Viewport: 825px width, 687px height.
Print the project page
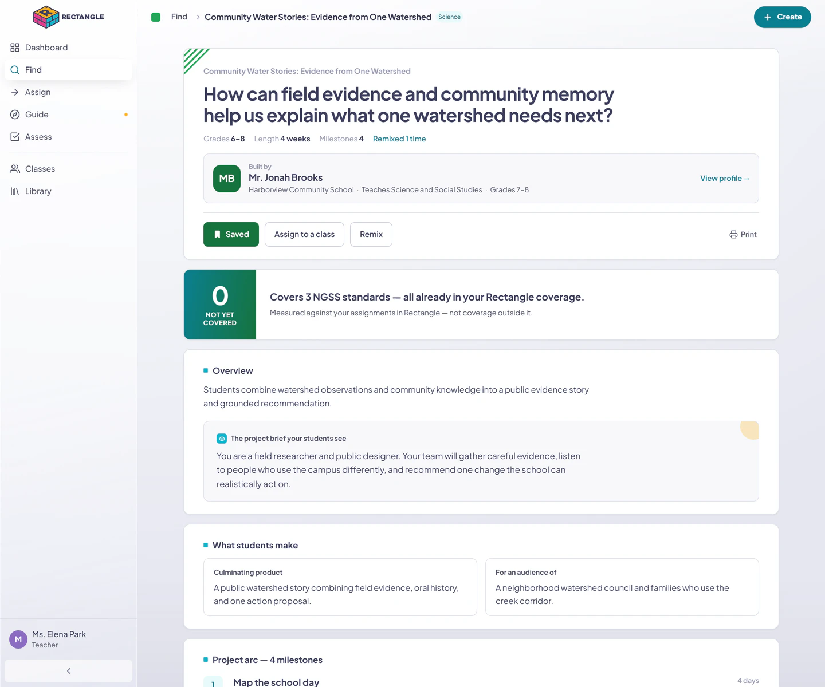click(743, 235)
